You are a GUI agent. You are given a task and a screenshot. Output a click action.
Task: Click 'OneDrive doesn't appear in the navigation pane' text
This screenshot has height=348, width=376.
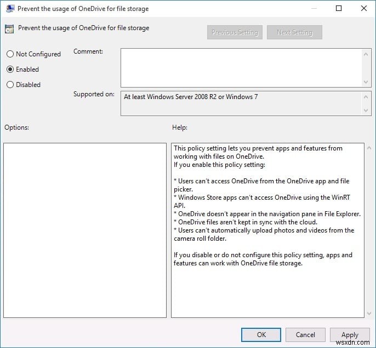[267, 214]
